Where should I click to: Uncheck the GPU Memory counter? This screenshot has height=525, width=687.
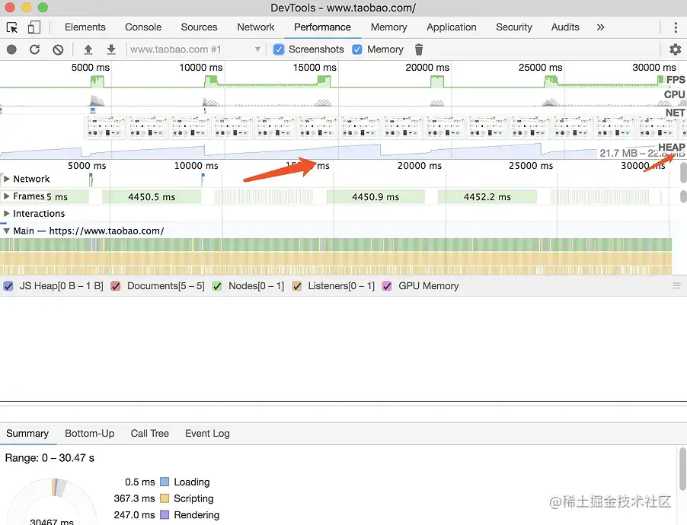tap(387, 286)
